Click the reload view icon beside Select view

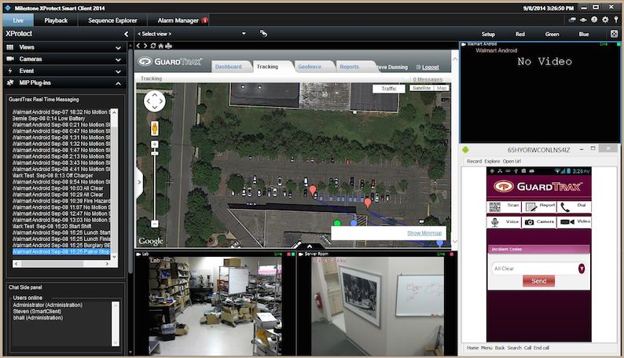click(x=263, y=34)
